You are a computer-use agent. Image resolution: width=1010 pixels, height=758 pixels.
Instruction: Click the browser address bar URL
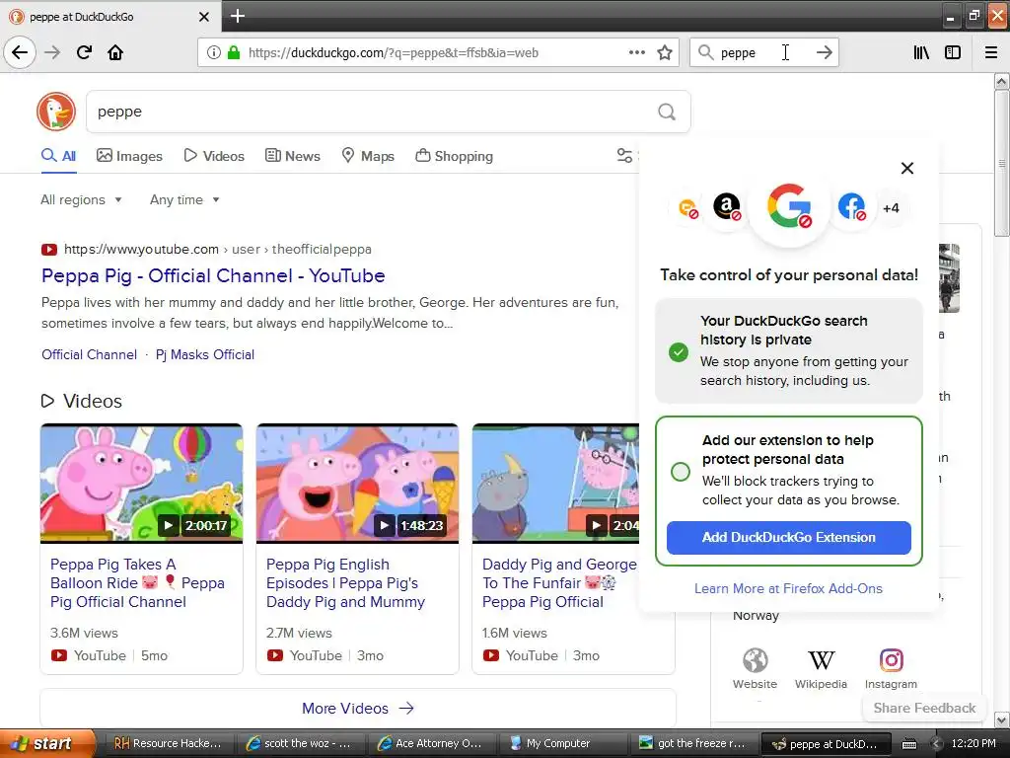[394, 53]
